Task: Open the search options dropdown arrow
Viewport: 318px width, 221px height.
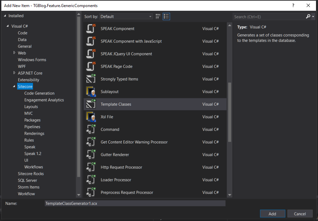Action: [x=313, y=17]
